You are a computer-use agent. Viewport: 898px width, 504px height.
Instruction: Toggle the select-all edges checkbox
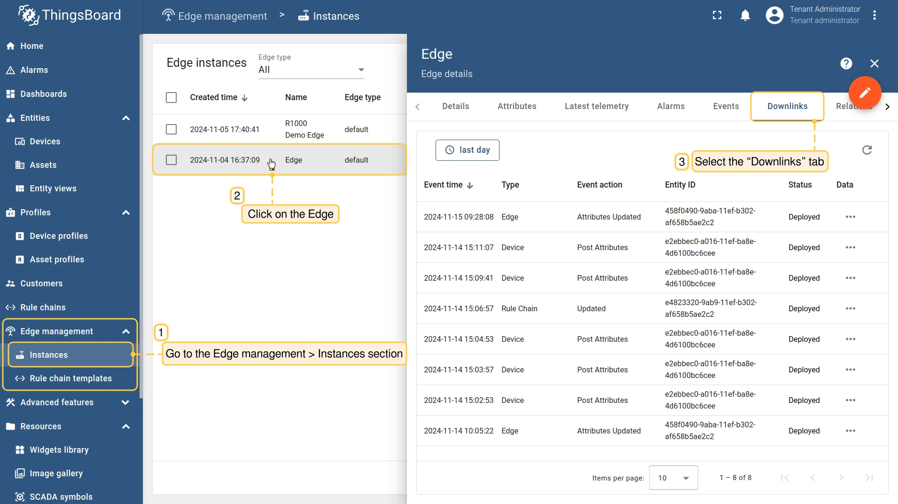point(172,97)
